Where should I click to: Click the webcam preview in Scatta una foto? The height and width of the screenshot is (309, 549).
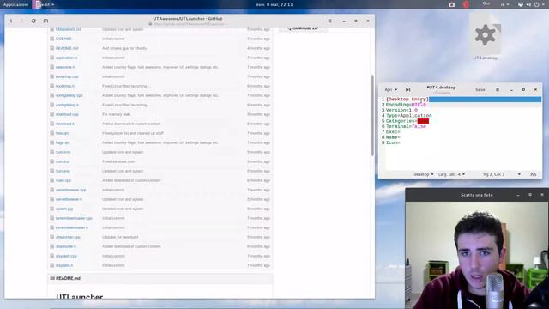coord(477,255)
